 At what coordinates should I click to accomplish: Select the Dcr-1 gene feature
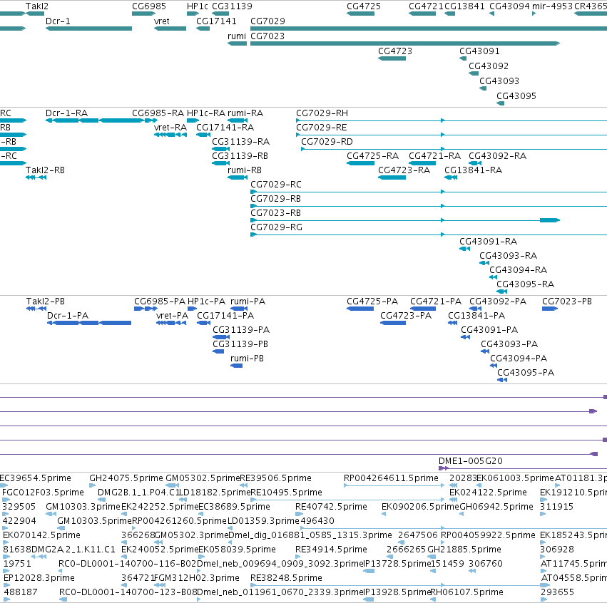pyautogui.click(x=88, y=29)
